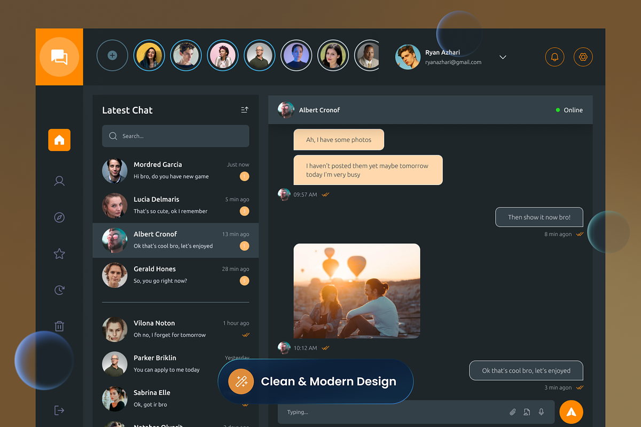View story avatar with purple background
This screenshot has height=427, width=641.
[296, 56]
